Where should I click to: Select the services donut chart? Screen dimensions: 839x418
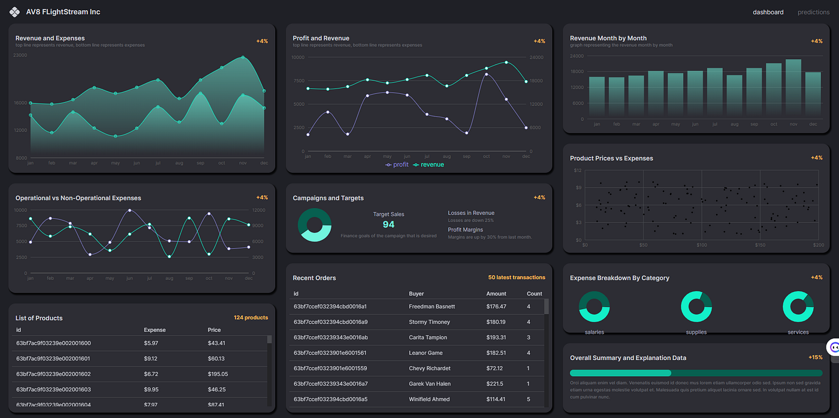(x=798, y=306)
